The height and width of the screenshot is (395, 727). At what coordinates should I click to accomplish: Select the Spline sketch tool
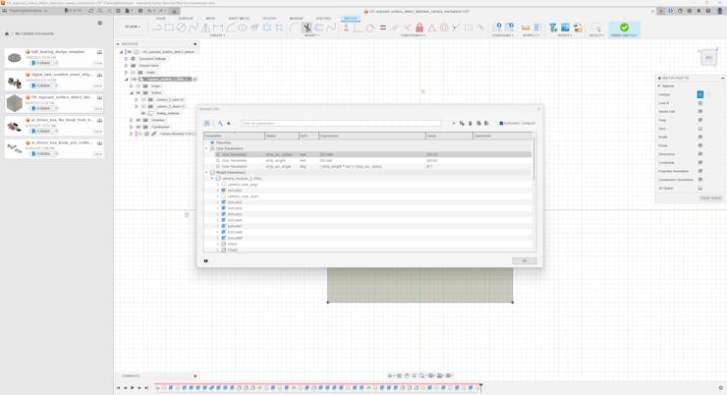[x=194, y=28]
